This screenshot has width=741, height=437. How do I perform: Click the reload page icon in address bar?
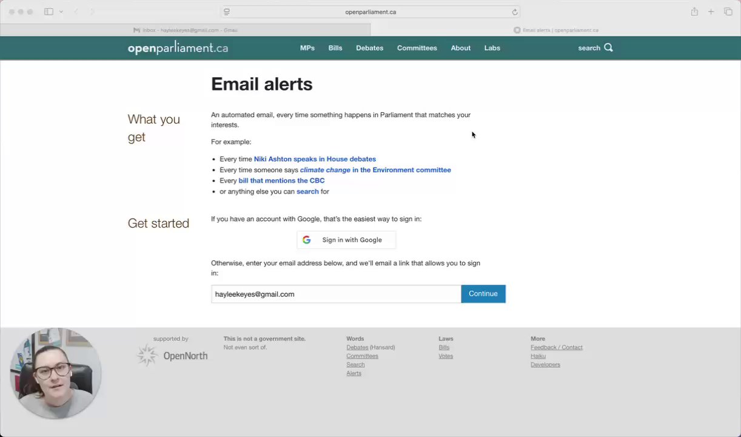(x=515, y=12)
